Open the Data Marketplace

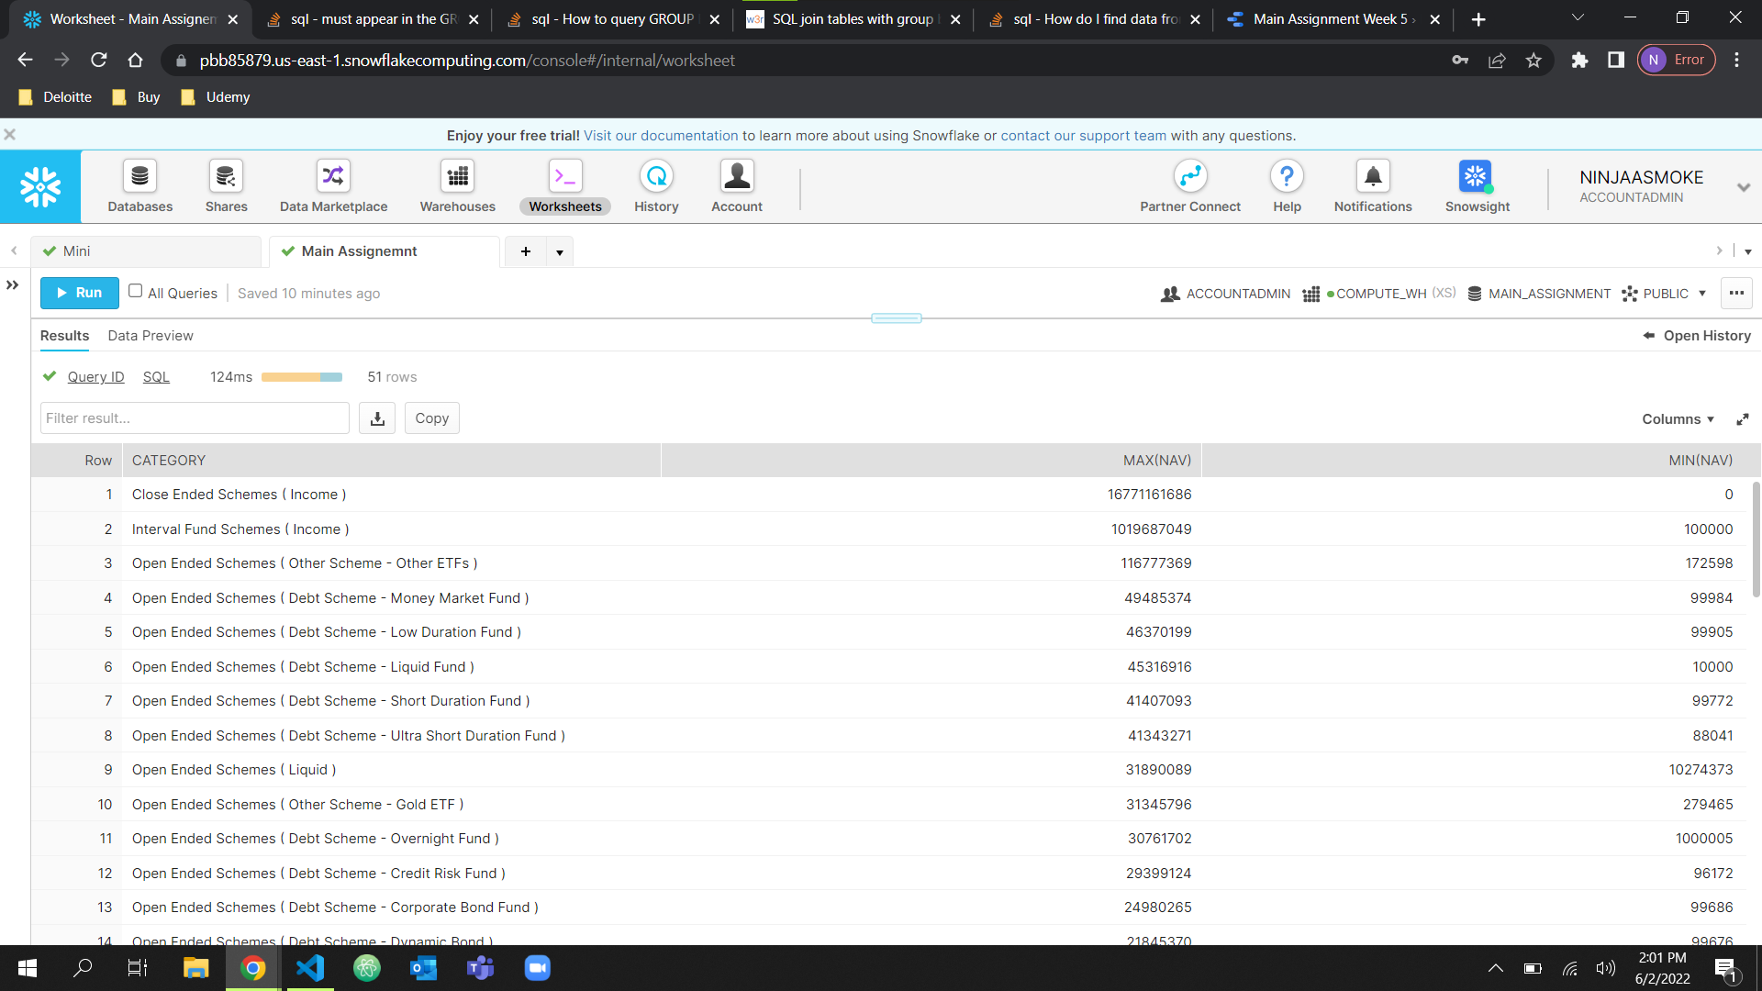332,185
